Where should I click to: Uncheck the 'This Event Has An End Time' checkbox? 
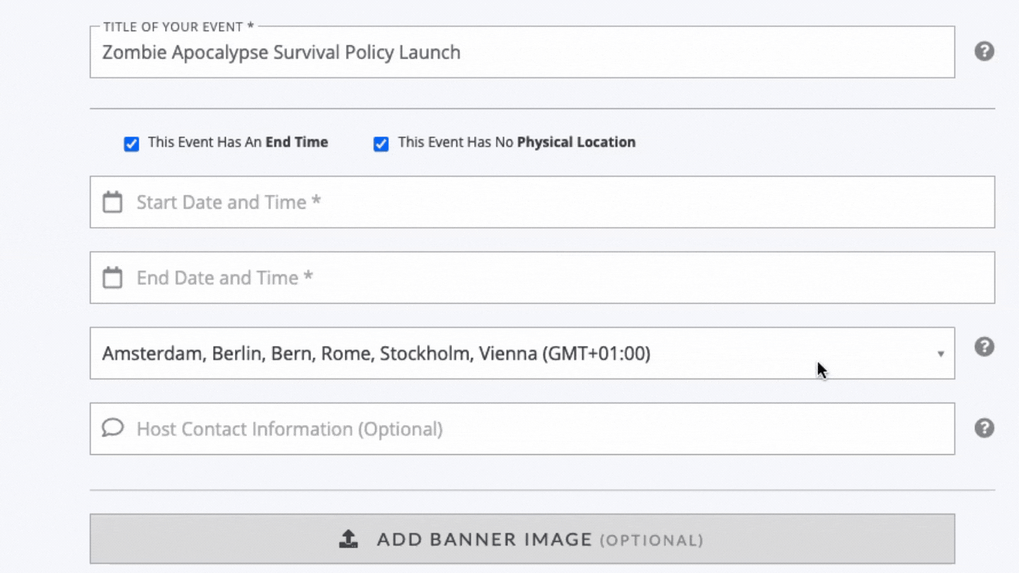click(x=132, y=144)
